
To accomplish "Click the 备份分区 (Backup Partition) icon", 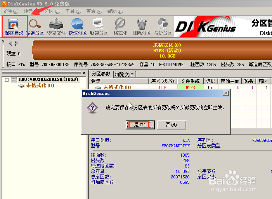I will 163,26.
